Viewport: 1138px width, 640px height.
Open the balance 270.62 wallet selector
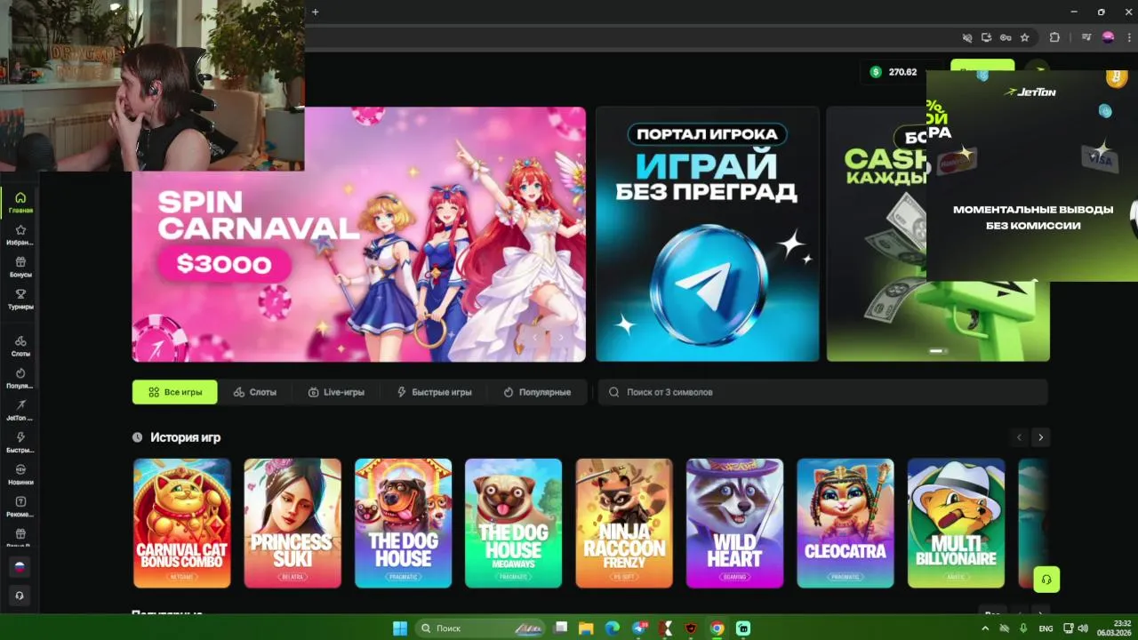point(901,72)
